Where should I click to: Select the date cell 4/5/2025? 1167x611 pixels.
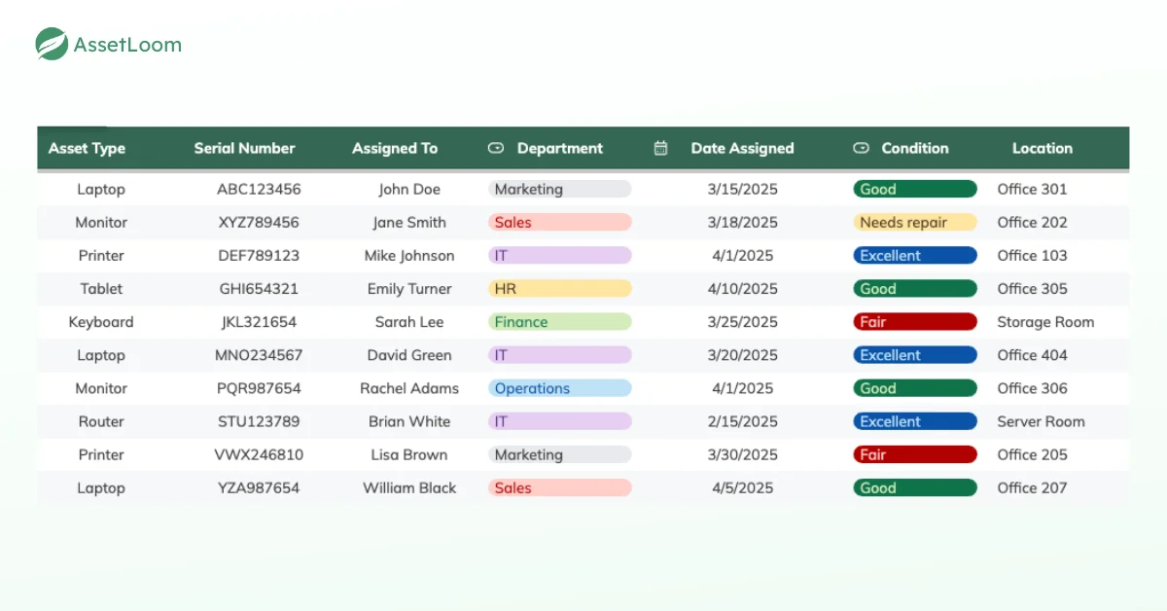(x=743, y=487)
